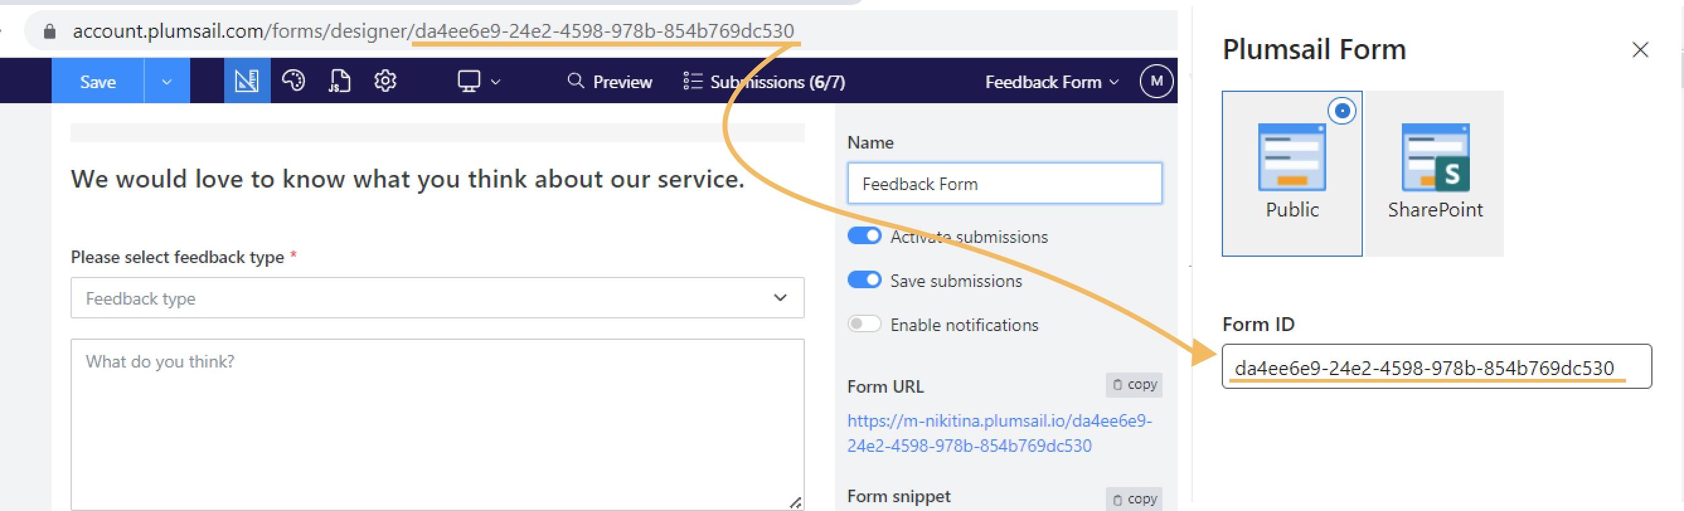This screenshot has width=1684, height=511.
Task: Expand the Feedback Form name dropdown
Action: point(1052,81)
